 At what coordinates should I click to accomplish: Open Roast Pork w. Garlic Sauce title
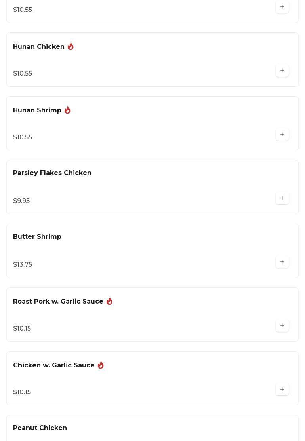(58, 301)
